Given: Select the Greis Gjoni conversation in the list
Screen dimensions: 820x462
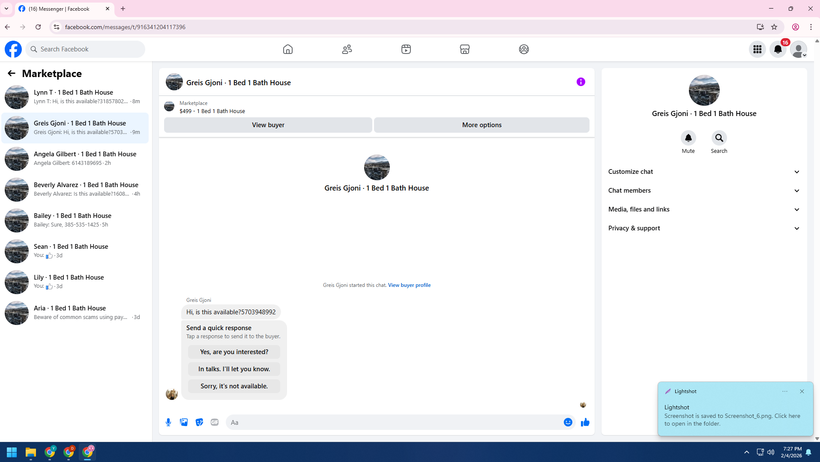Looking at the screenshot, I should (75, 128).
